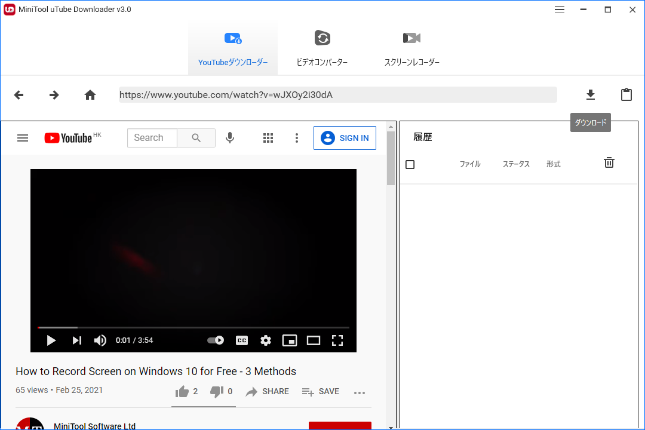
Task: Click the clipboard paste URL icon
Action: click(x=626, y=94)
